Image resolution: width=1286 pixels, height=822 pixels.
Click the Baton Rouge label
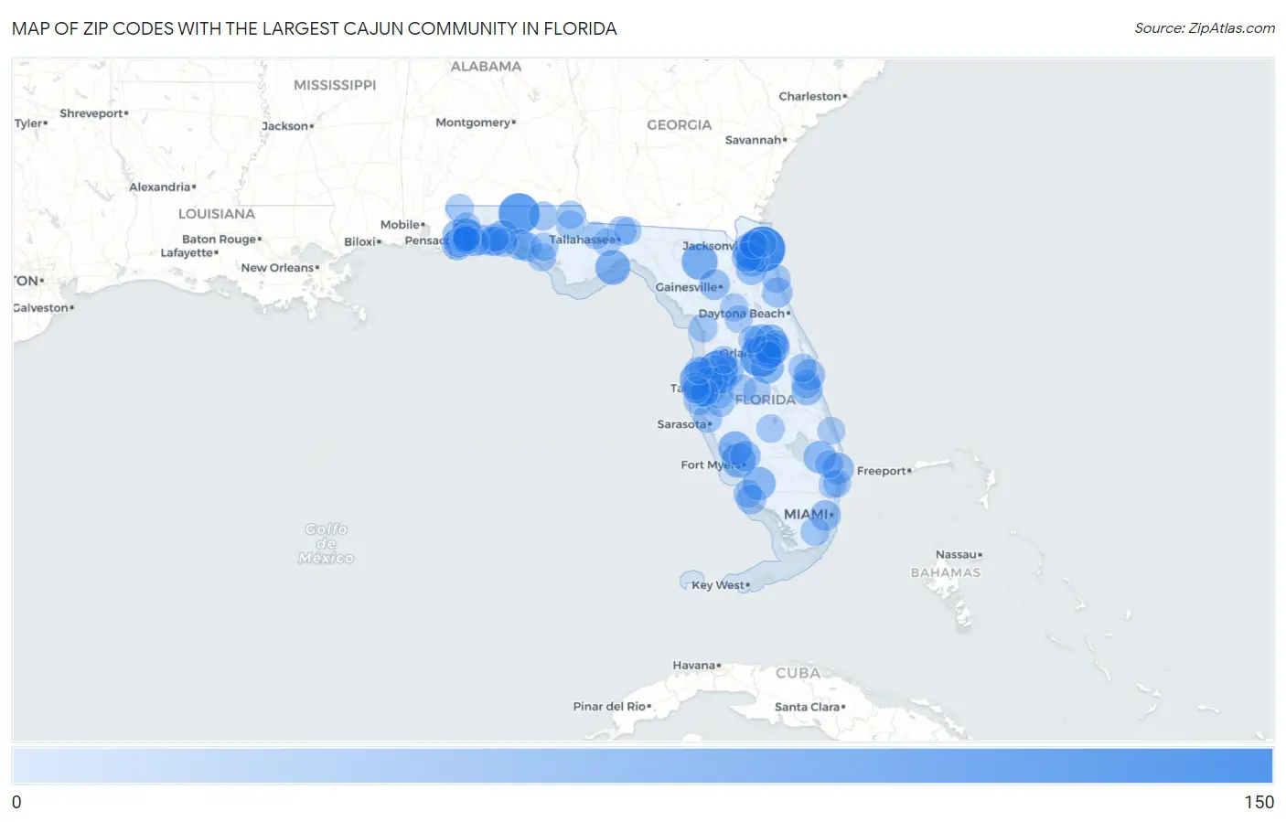219,240
